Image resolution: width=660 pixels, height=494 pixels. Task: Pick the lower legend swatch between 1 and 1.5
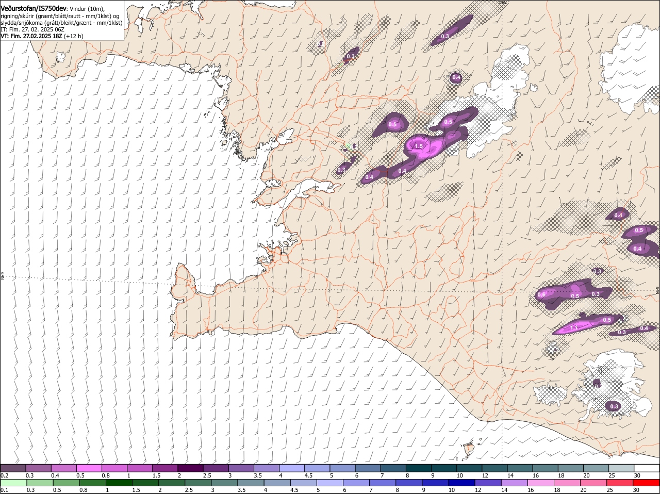[119, 483]
